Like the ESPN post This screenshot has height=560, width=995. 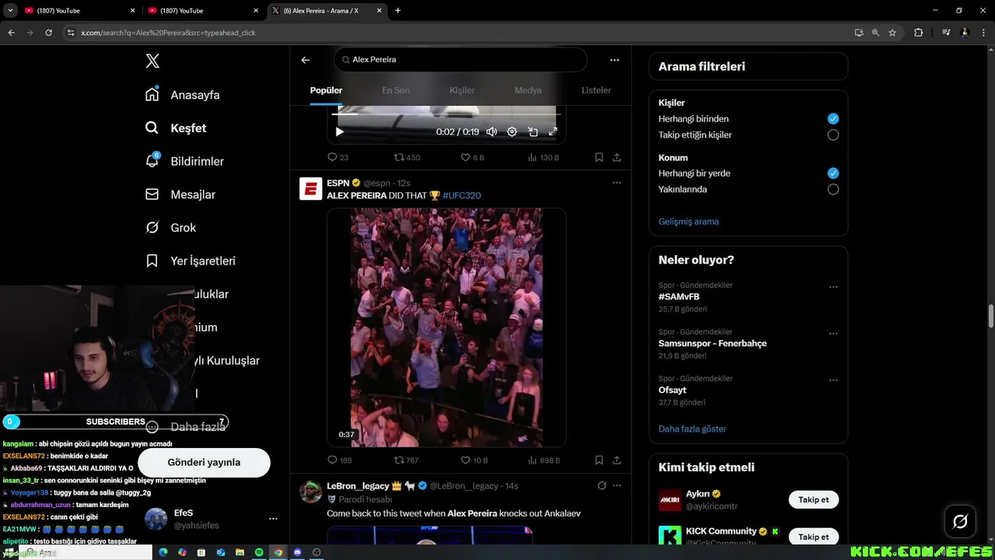click(x=474, y=460)
